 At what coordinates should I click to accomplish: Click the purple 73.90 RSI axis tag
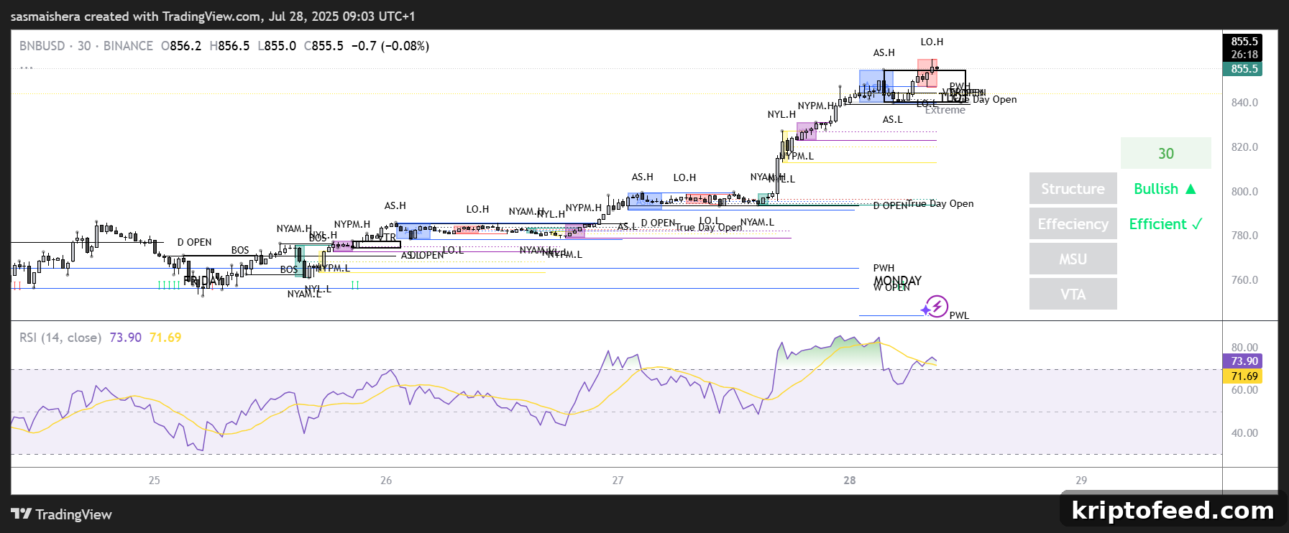1243,361
